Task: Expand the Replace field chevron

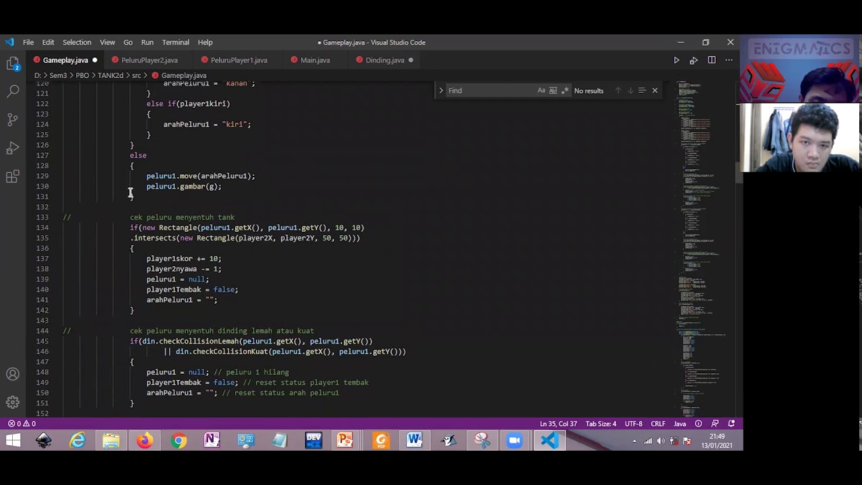Action: pyautogui.click(x=441, y=90)
